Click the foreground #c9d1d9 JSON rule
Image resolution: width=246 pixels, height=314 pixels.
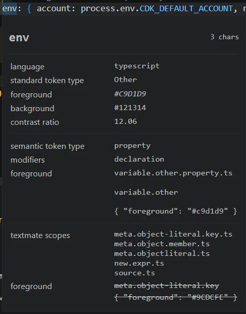point(176,211)
